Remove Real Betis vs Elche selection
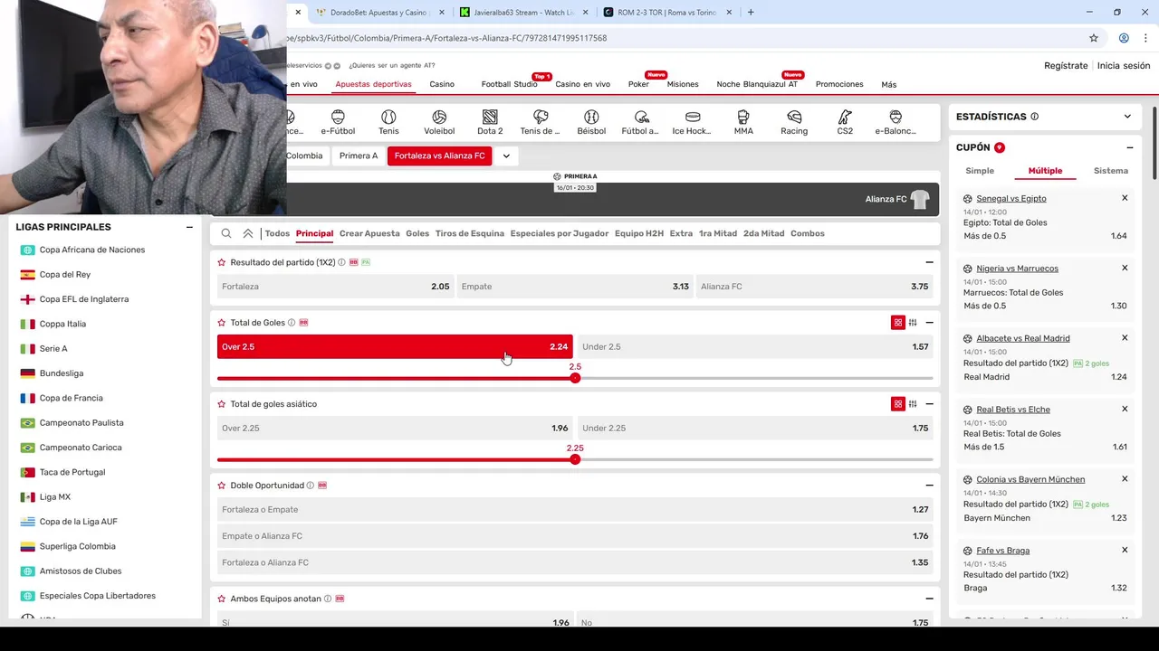Viewport: 1159px width, 651px height. coord(1125,409)
